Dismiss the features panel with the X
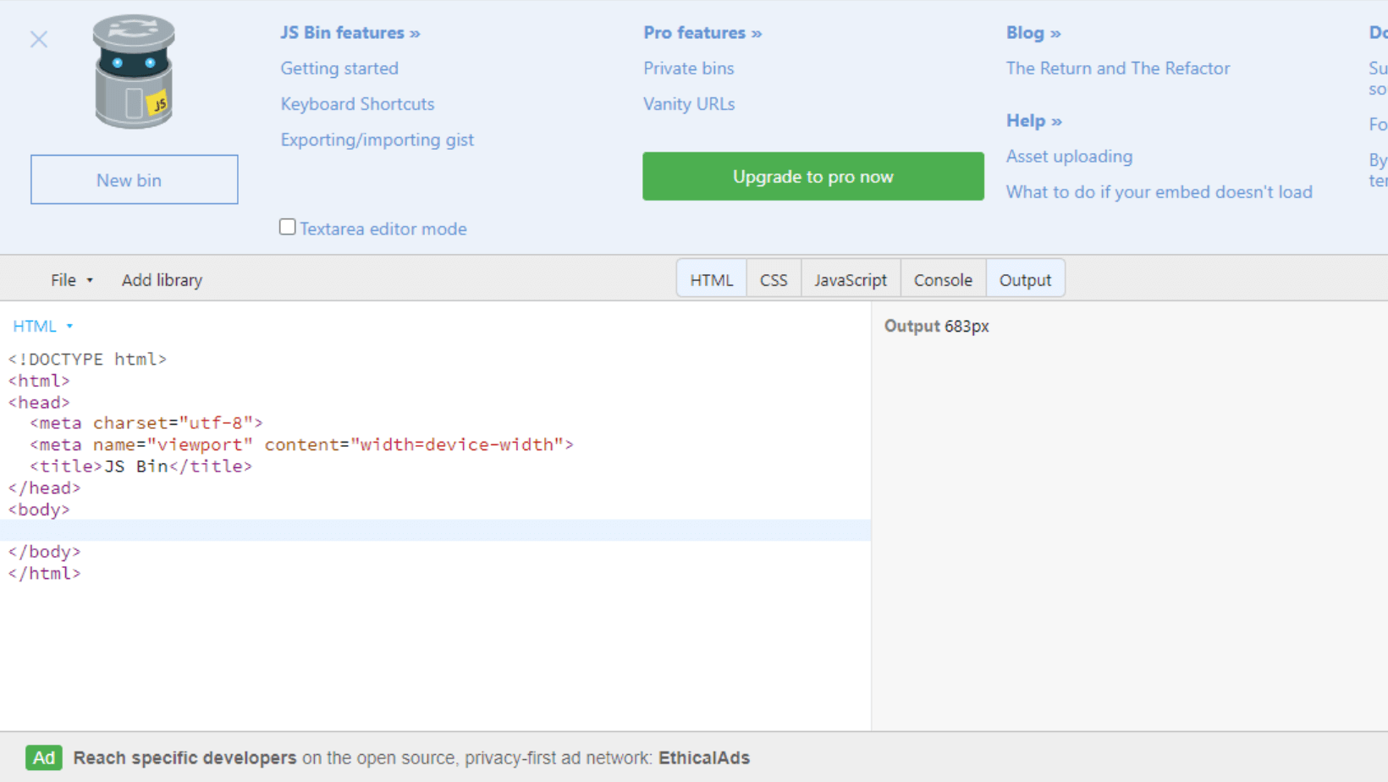 (38, 39)
